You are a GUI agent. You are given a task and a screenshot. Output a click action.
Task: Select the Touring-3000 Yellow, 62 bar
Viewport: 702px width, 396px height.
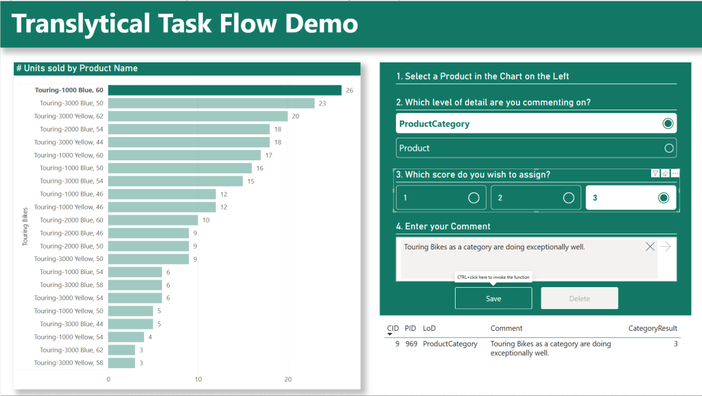point(198,116)
